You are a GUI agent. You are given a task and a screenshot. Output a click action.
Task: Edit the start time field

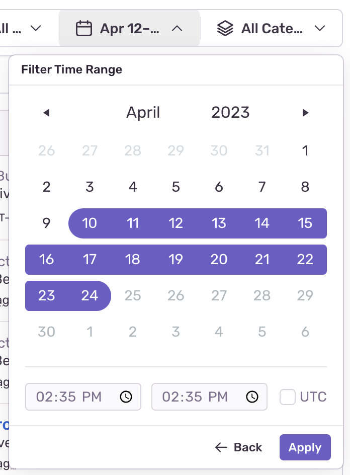click(x=83, y=397)
